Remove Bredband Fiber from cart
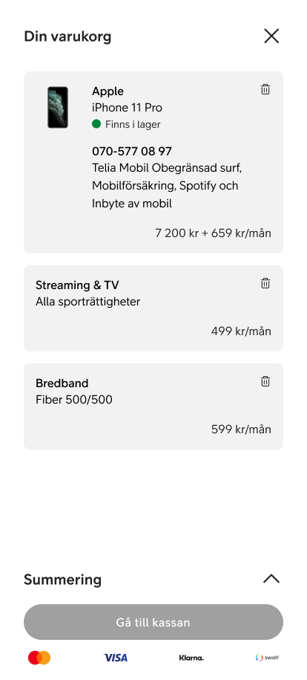The image size is (307, 680). (265, 381)
